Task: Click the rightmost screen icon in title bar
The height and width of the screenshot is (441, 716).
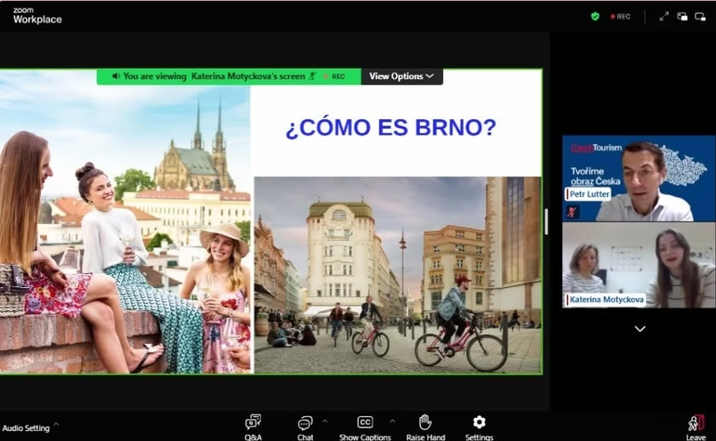Action: pos(700,16)
